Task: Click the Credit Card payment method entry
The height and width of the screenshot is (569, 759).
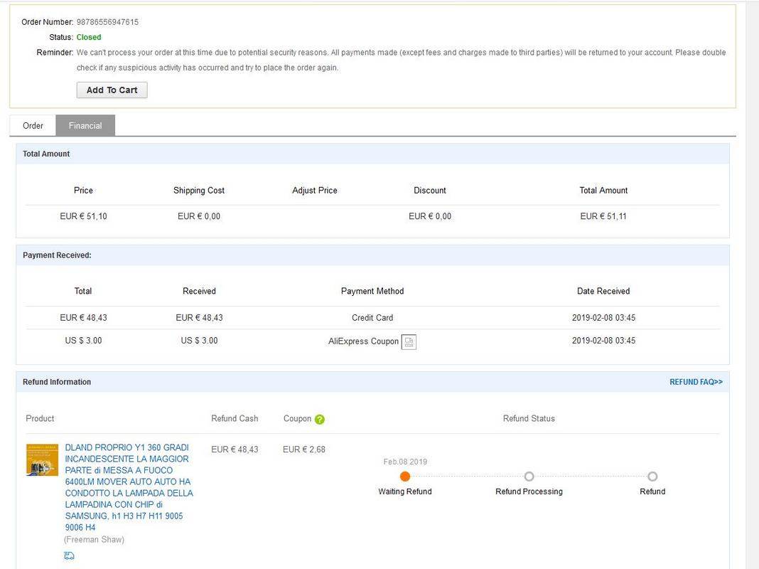Action: [x=372, y=318]
